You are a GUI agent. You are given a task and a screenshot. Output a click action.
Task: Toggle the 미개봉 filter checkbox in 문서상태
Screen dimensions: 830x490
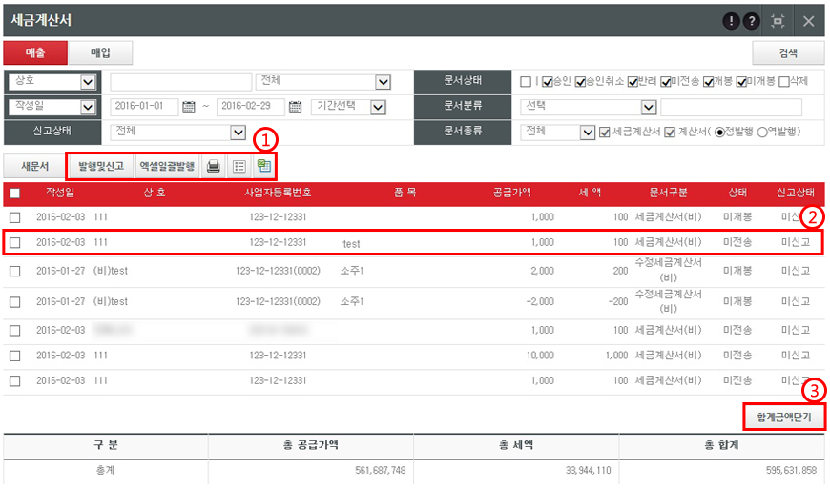pos(741,81)
